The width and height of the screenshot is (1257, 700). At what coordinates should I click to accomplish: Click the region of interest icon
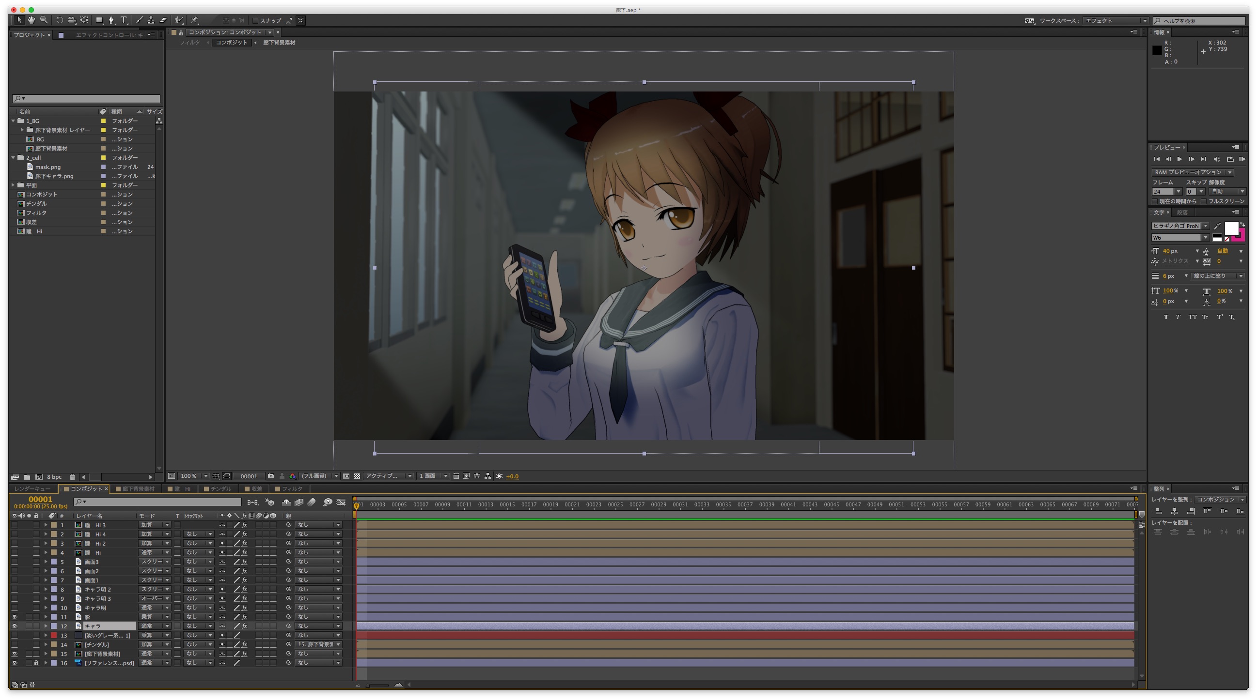(x=346, y=476)
